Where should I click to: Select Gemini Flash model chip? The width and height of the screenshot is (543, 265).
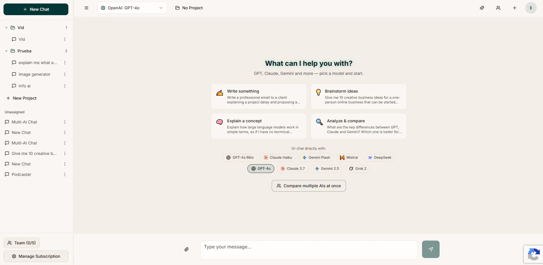[x=316, y=158]
